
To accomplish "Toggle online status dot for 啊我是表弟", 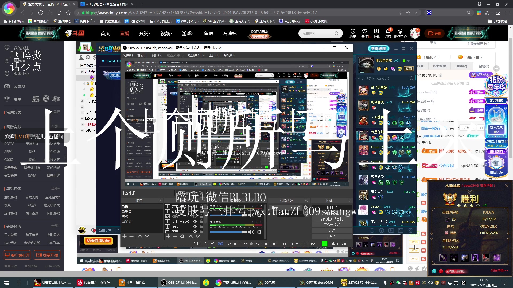I will pyautogui.click(x=404, y=61).
